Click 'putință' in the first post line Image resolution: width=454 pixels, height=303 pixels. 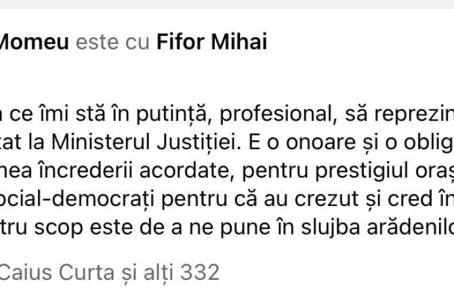coord(137,115)
